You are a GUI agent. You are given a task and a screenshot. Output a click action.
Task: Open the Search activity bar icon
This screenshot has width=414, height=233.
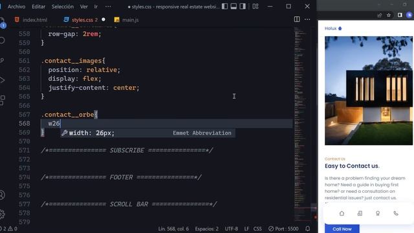2,40
